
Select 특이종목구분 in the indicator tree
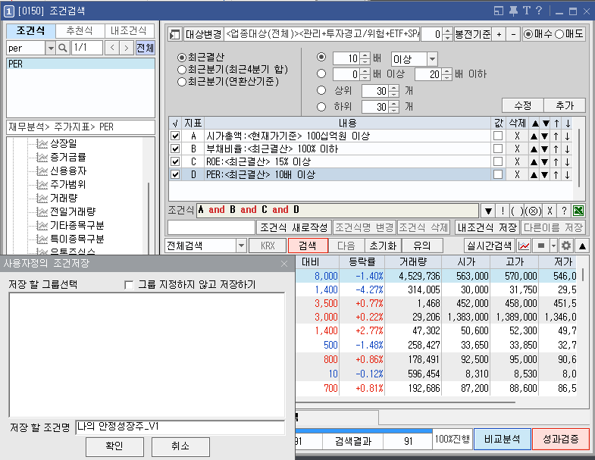[77, 239]
